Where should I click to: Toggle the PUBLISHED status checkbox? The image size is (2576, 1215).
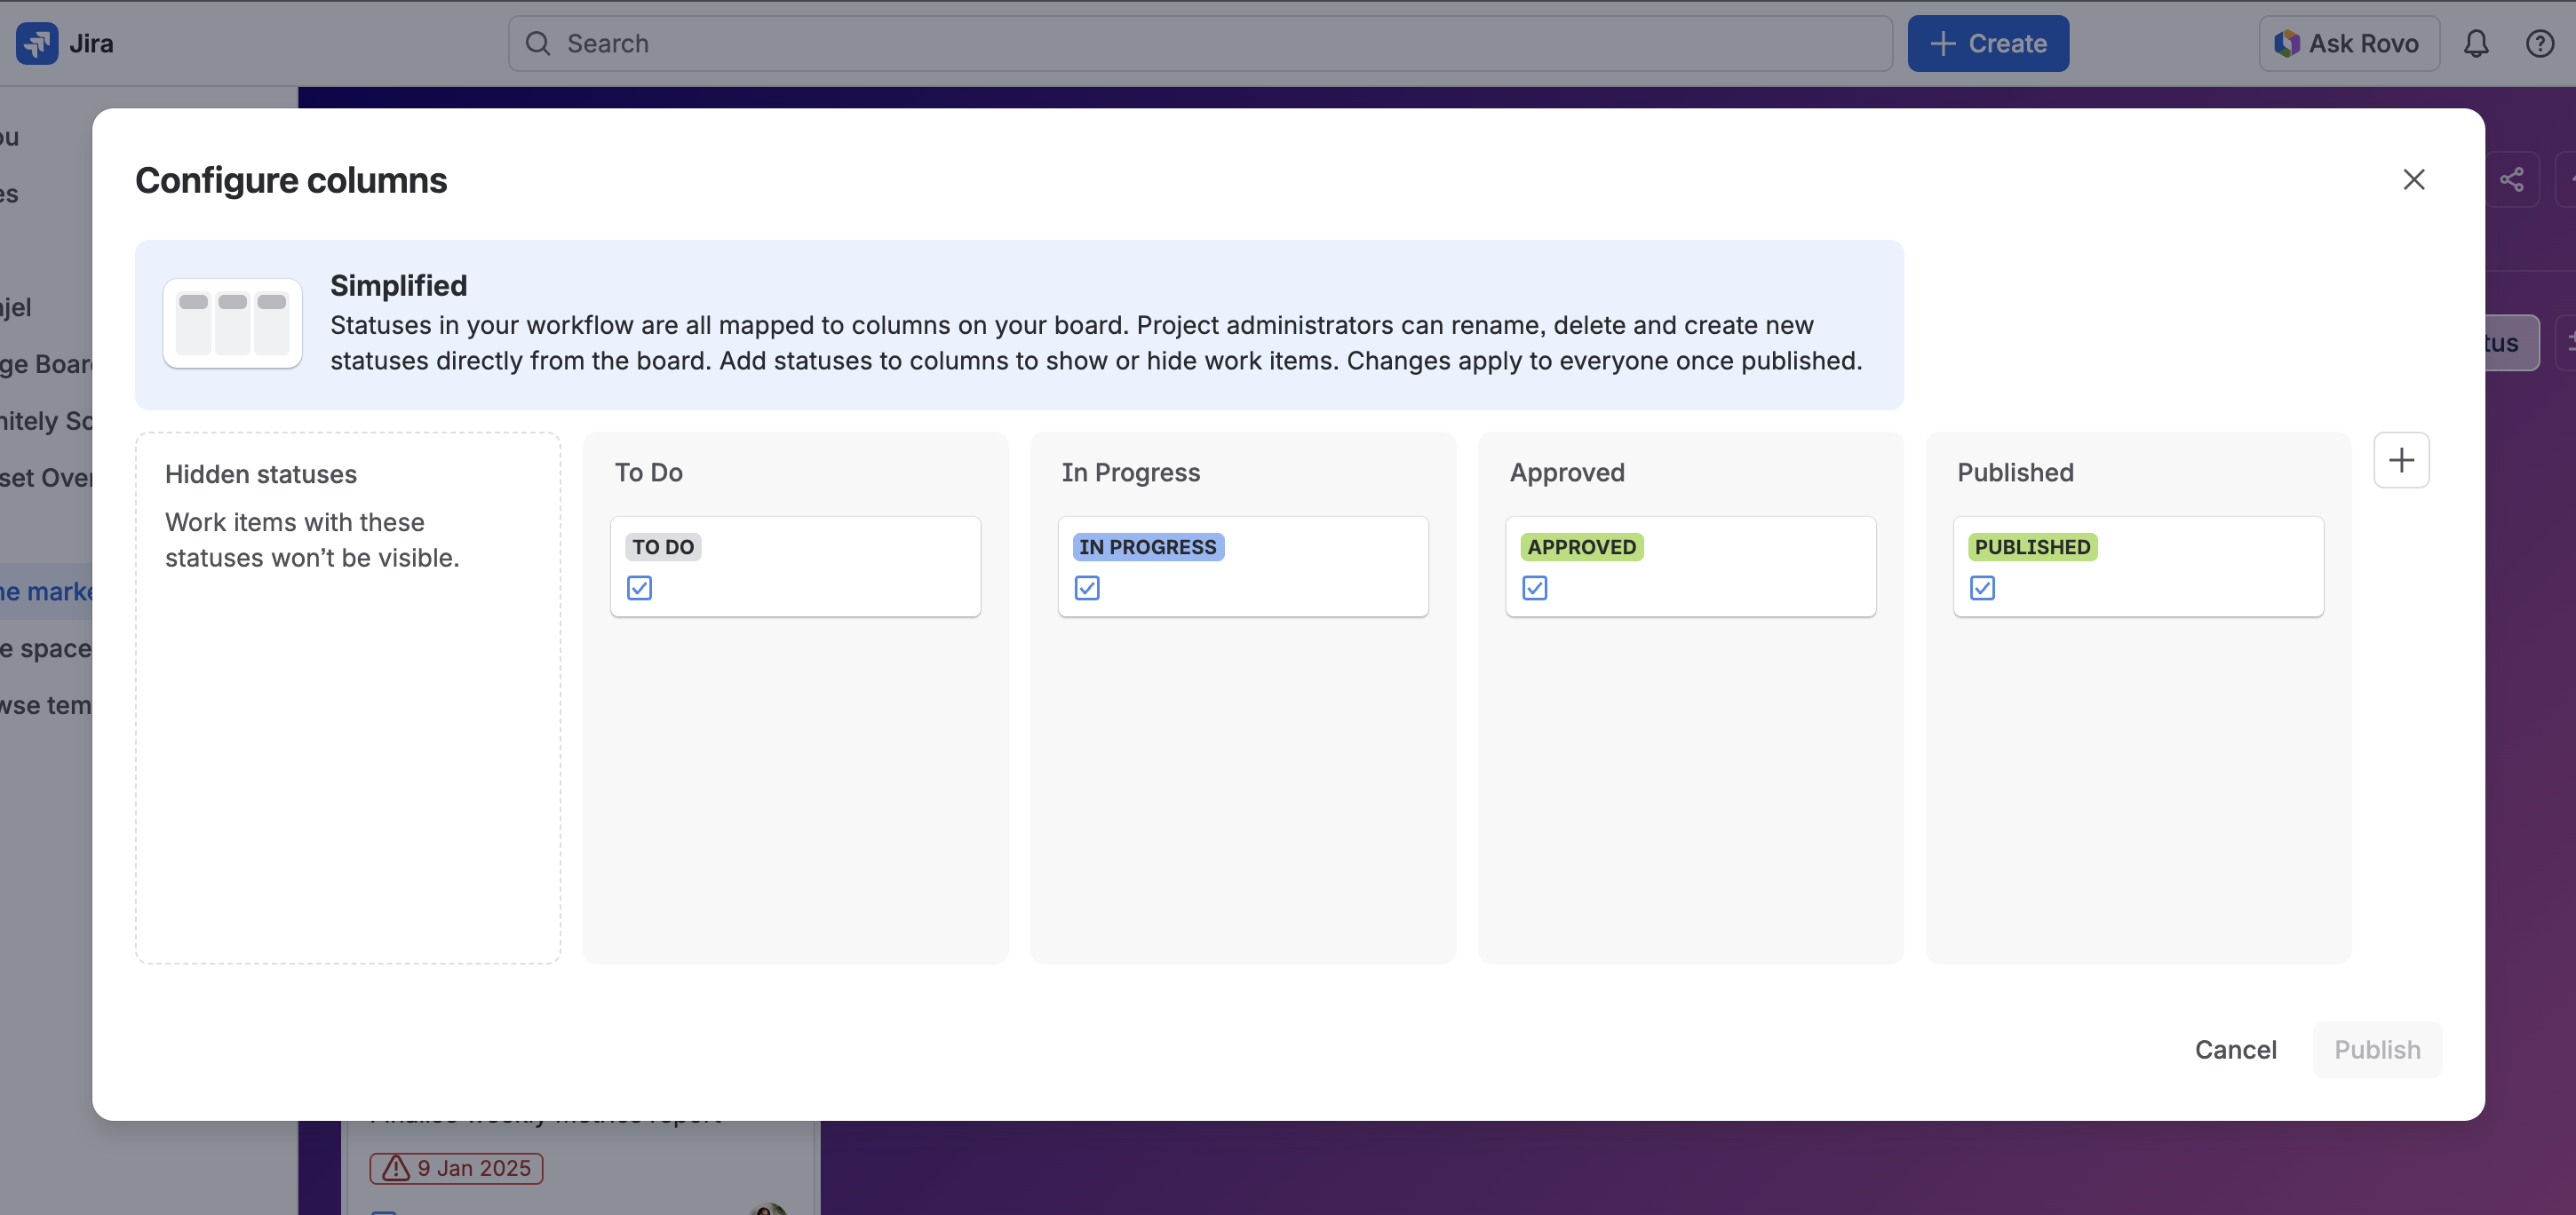pyautogui.click(x=1983, y=588)
